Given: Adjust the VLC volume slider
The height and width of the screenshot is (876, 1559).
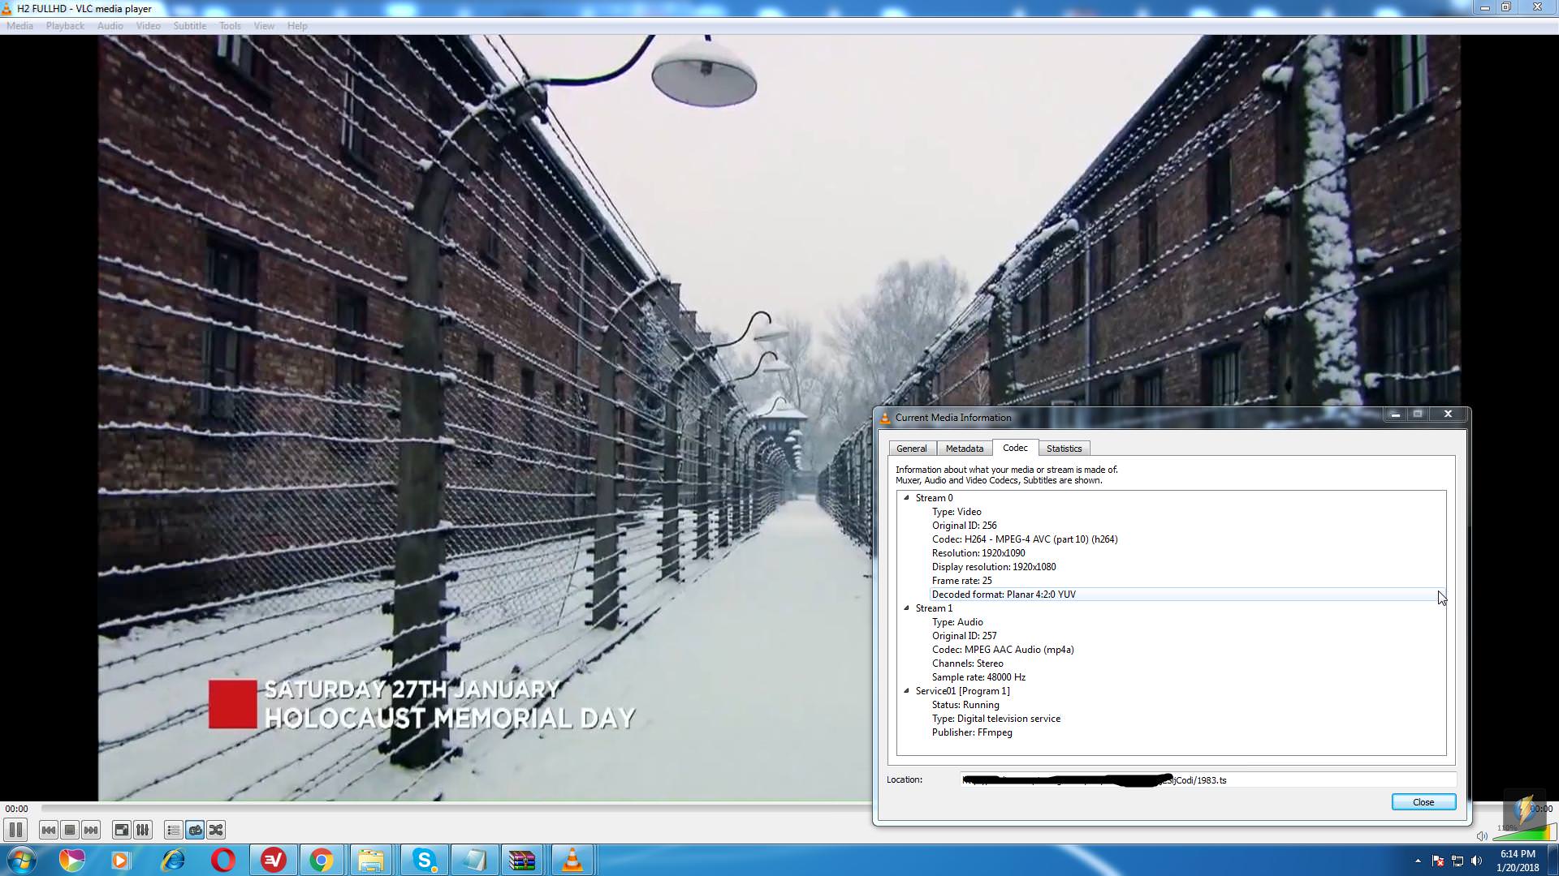Looking at the screenshot, I should click(x=1524, y=833).
